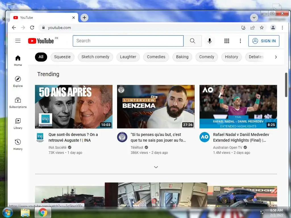
Task: Open a new tab with plus button
Action: (x=84, y=18)
